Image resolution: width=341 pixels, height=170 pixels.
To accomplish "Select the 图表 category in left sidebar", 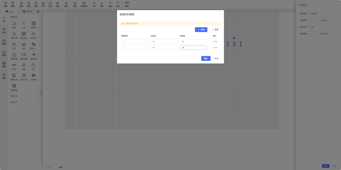I will point(4,53).
